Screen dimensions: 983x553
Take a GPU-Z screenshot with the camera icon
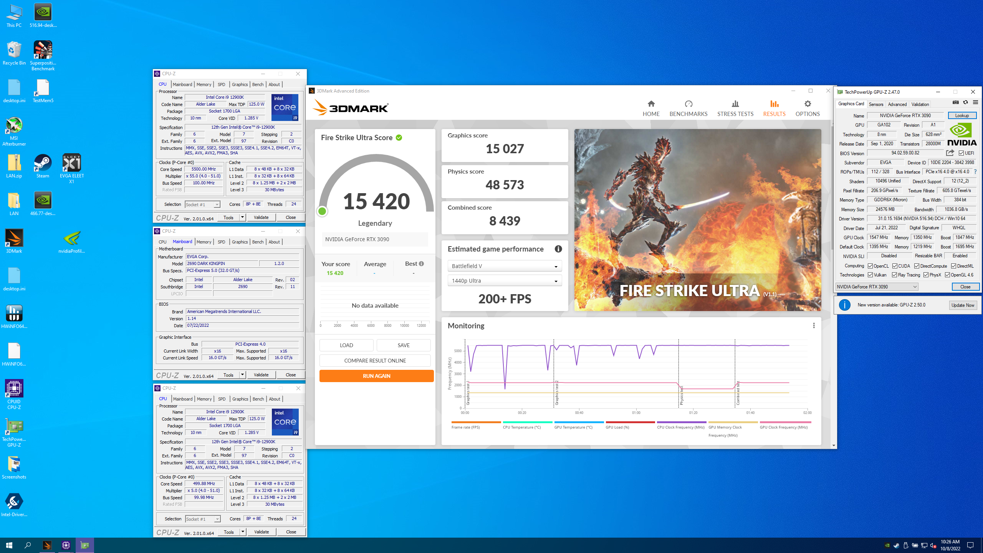pyautogui.click(x=955, y=103)
